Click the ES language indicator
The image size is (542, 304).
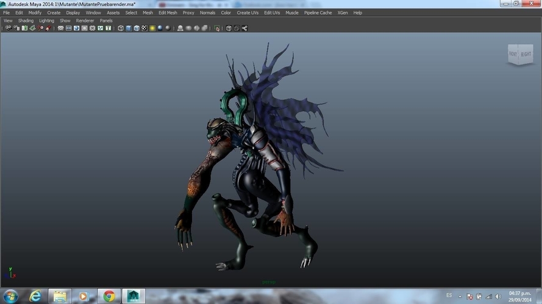tap(449, 295)
